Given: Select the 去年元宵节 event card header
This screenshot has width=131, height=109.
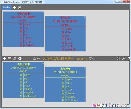Looking at the screenshot, I should 23,68.
